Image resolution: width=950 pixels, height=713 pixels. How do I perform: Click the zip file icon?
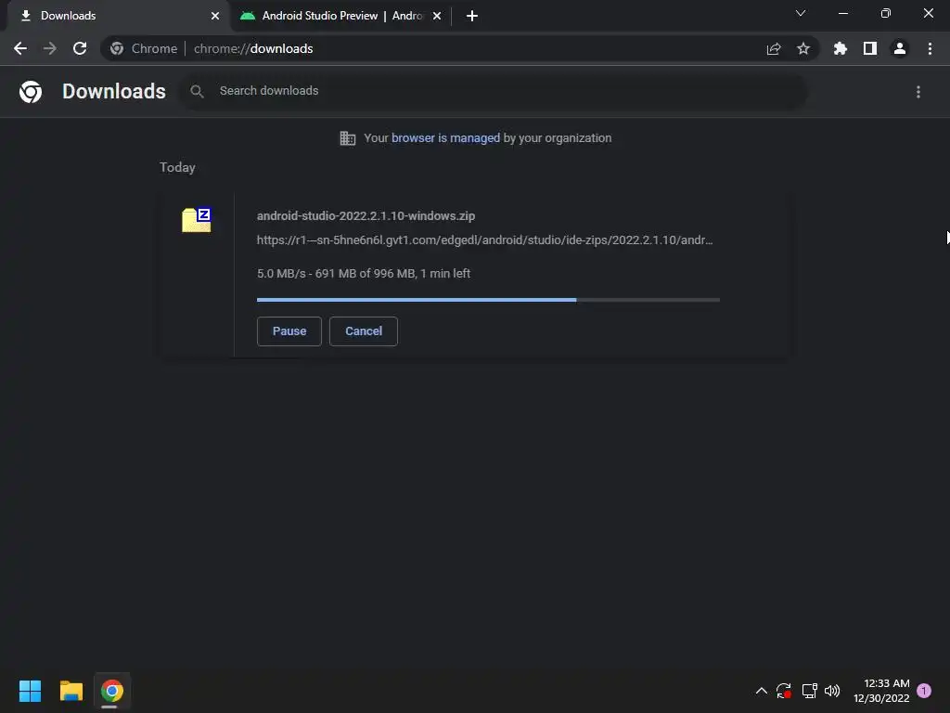click(197, 219)
